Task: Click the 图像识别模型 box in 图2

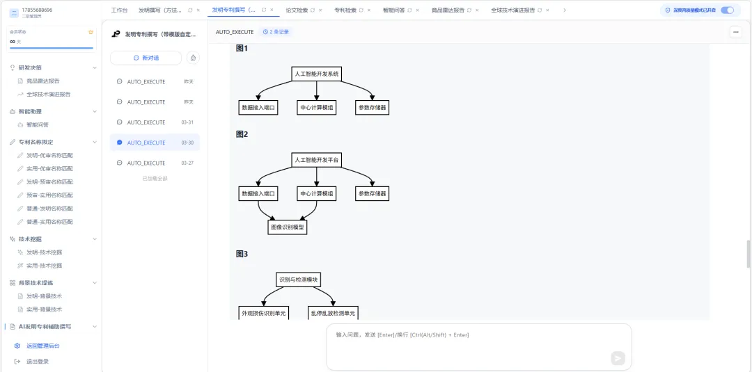Action: pyautogui.click(x=288, y=227)
